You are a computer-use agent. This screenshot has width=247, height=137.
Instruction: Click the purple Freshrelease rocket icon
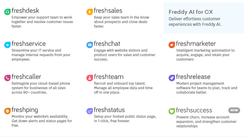tap(172, 78)
